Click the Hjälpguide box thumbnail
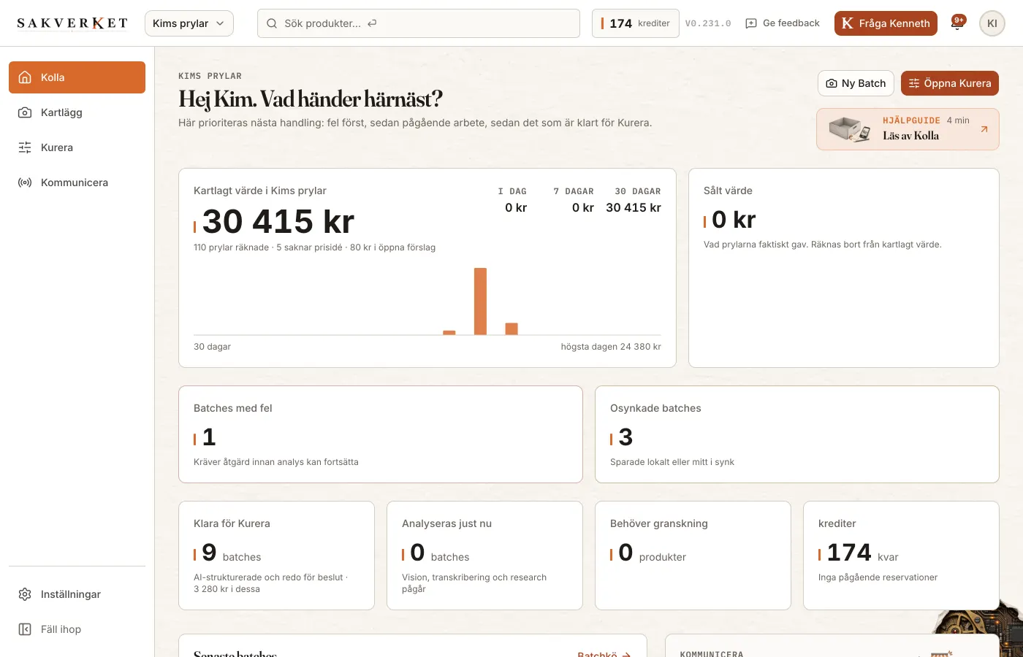 (x=850, y=129)
